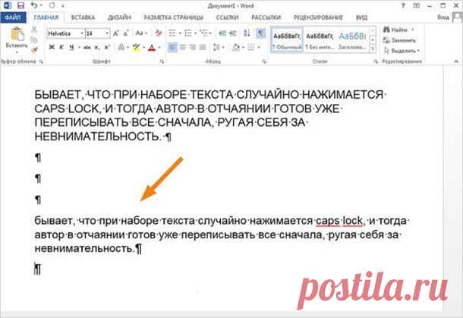Open the Шрифт (Font) dialog launcher
463x318 pixels.
(x=162, y=61)
